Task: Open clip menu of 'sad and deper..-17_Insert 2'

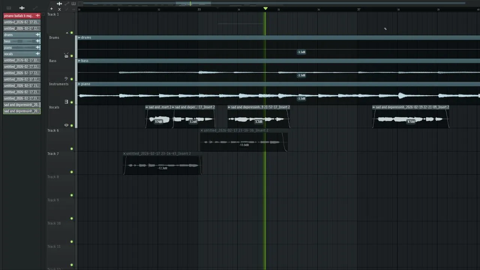Action: click(173, 107)
